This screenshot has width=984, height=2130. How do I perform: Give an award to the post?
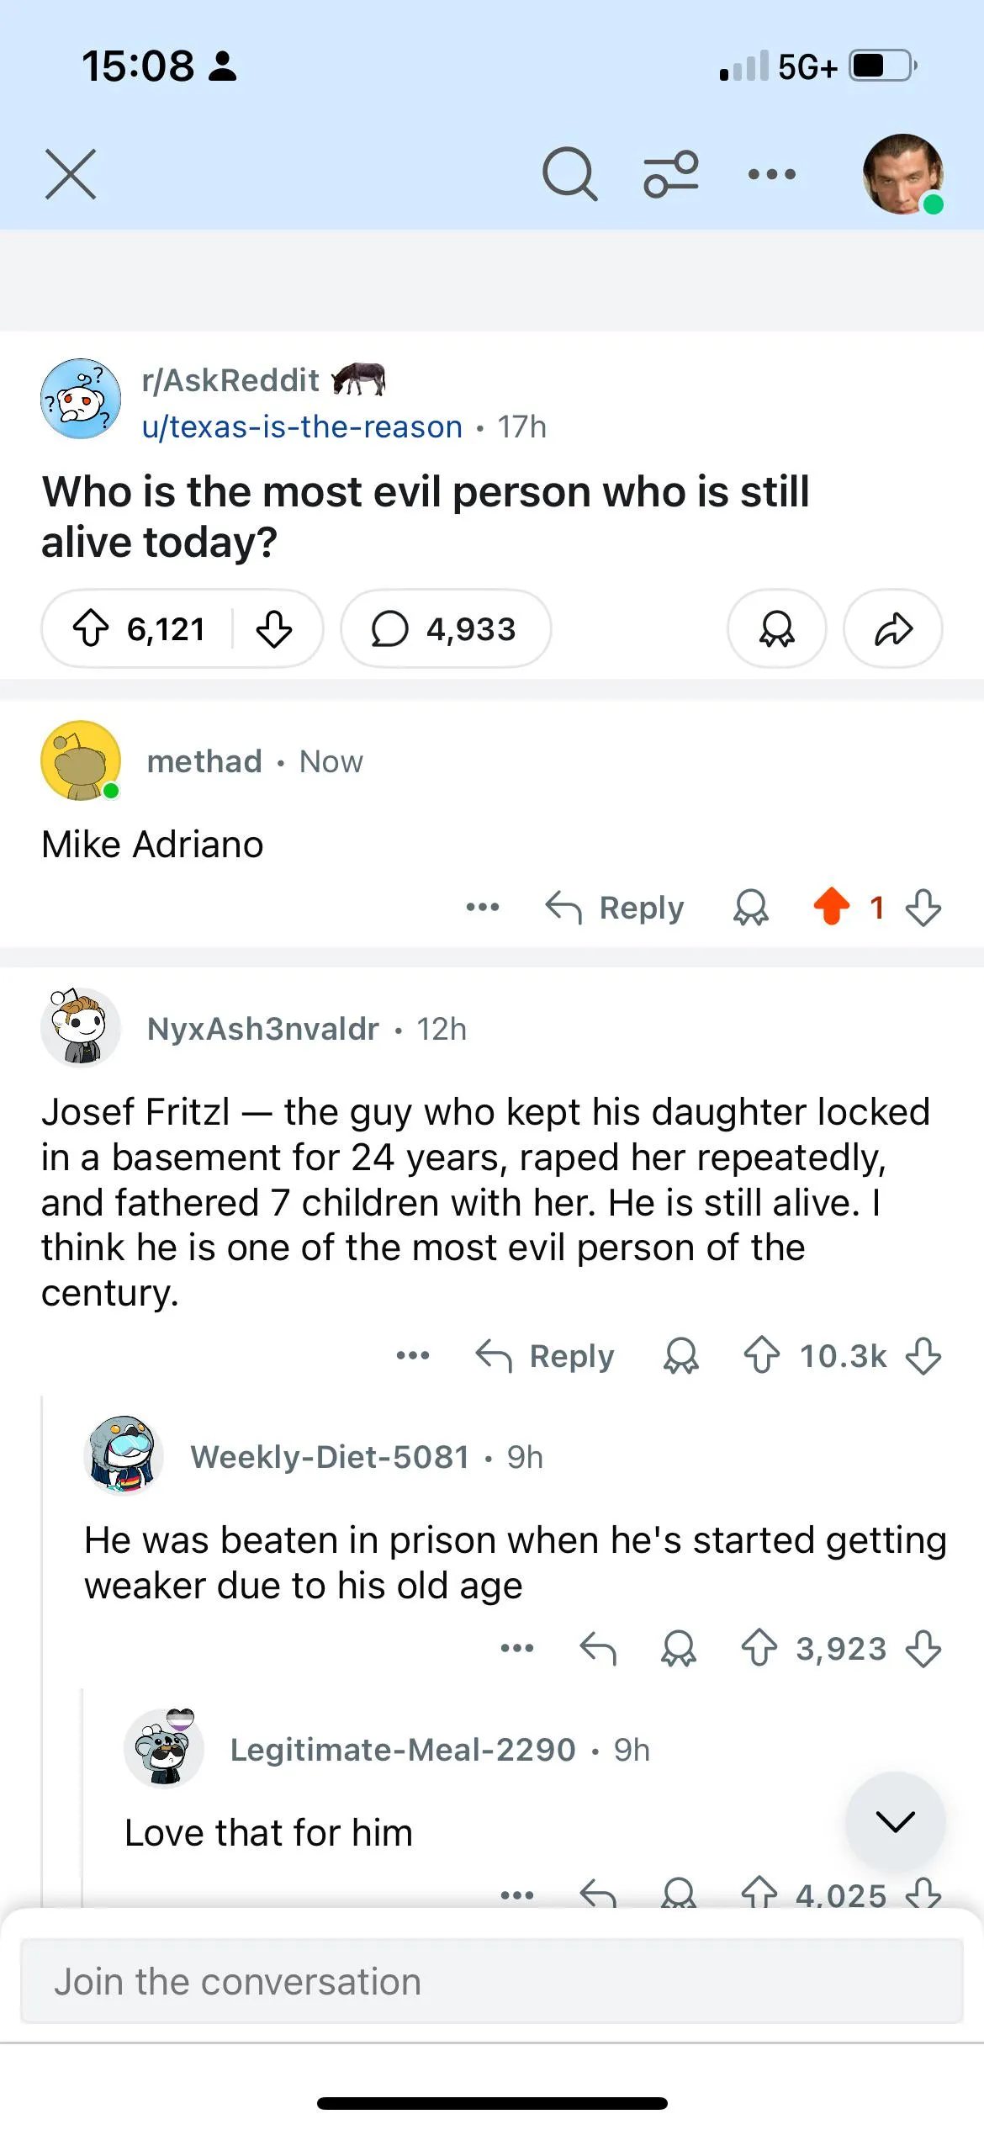tap(776, 628)
